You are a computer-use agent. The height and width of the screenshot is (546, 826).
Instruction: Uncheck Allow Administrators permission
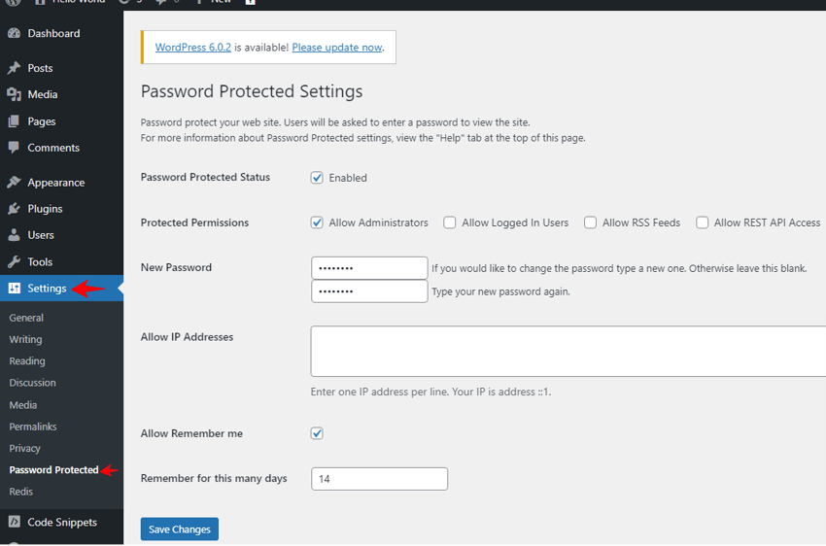(317, 222)
